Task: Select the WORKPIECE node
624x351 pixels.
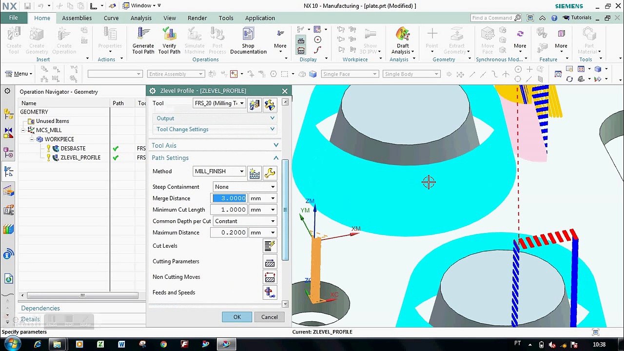Action: pos(59,139)
